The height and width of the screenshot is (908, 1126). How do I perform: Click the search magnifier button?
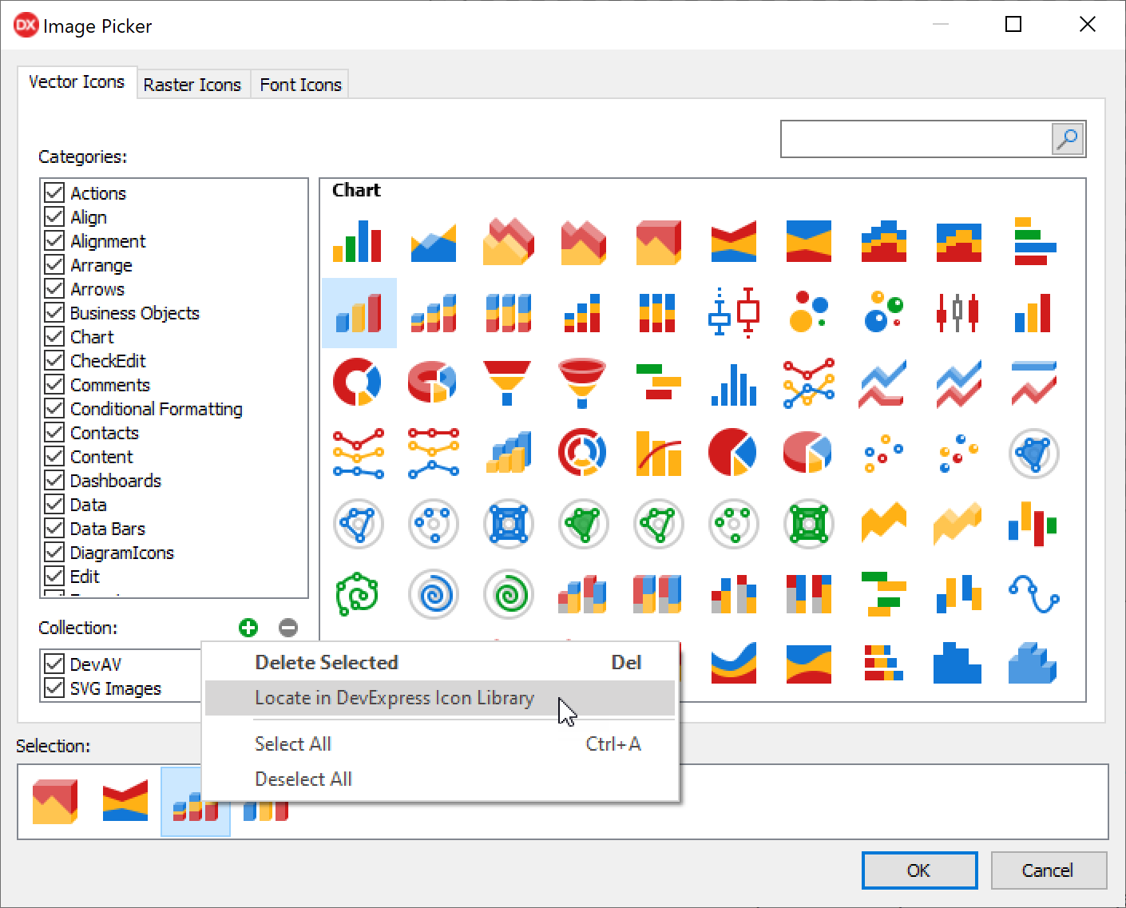[x=1067, y=140]
